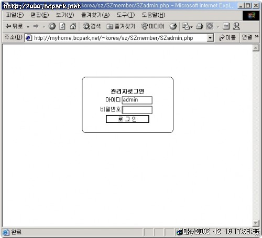Submit the form with 로그인 button
This screenshot has width=262, height=238.
(127, 119)
